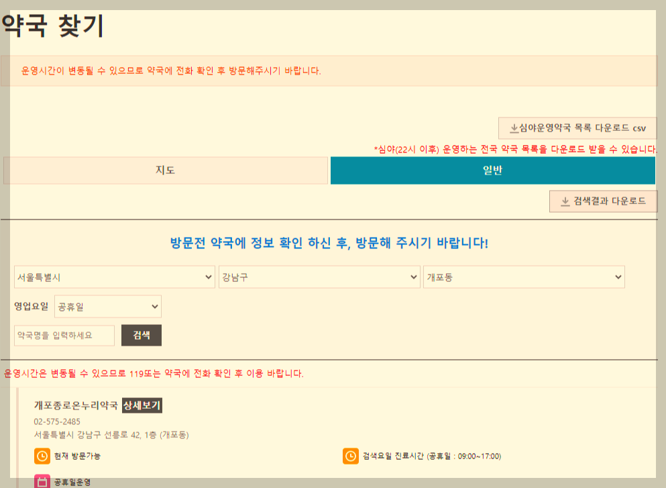This screenshot has height=488, width=666.
Task: Click the download arrow icon in 심야운영약국 button
Action: tap(514, 128)
